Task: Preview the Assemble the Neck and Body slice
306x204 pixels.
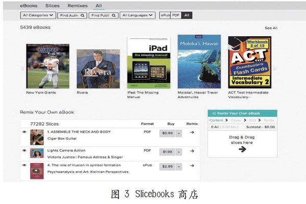Action: click(x=24, y=132)
